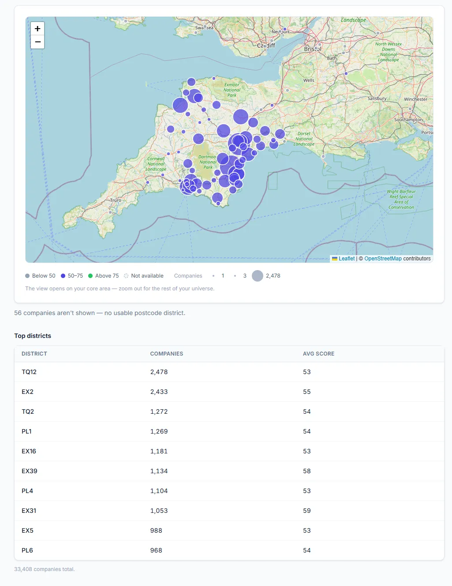Select the EX16 district cell

tap(29, 451)
